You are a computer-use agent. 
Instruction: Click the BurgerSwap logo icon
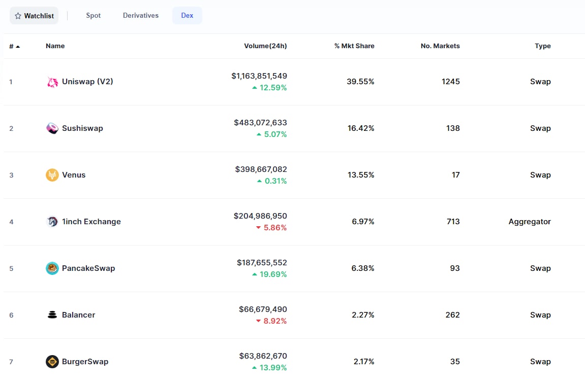[x=52, y=362]
